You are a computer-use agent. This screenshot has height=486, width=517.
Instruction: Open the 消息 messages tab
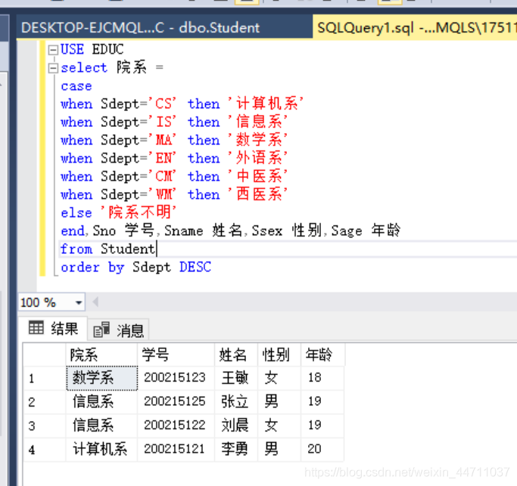point(118,330)
